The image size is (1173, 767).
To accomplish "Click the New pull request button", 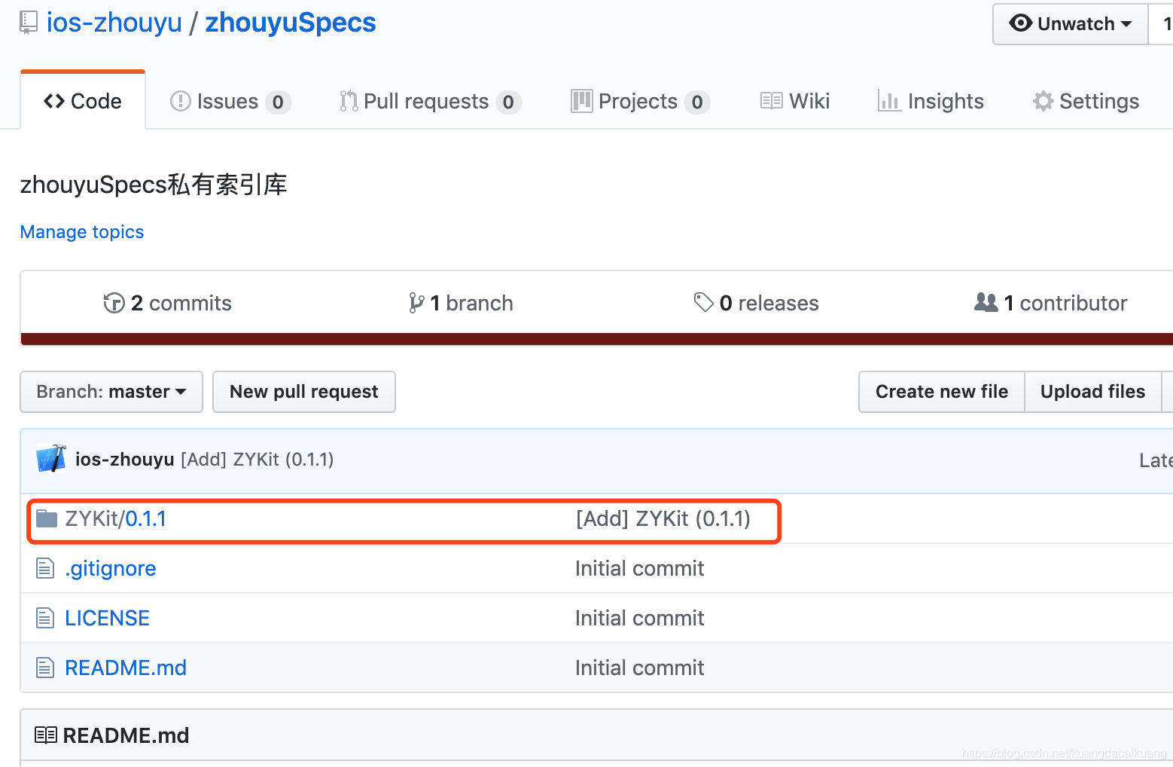I will 304,392.
